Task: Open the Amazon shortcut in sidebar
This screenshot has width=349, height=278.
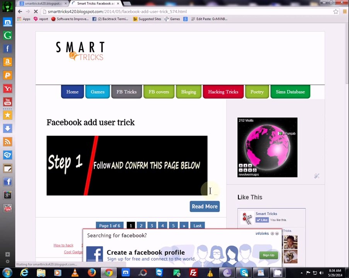Action: click(8, 62)
